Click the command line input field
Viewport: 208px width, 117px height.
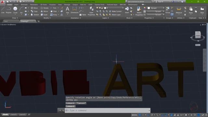tap(108, 110)
